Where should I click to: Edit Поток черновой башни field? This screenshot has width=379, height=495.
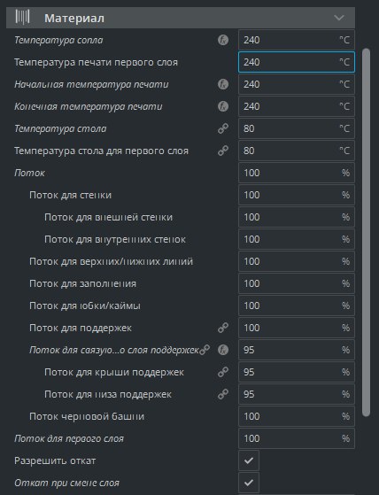point(297,416)
